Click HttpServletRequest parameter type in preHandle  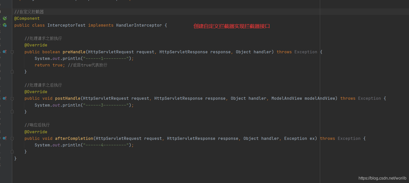111,52
